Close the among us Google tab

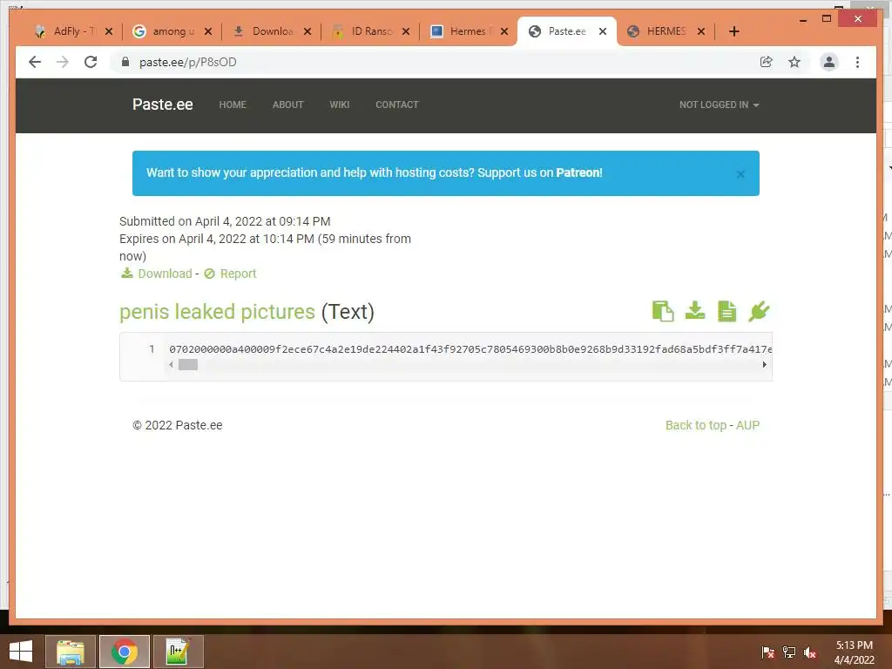[208, 31]
